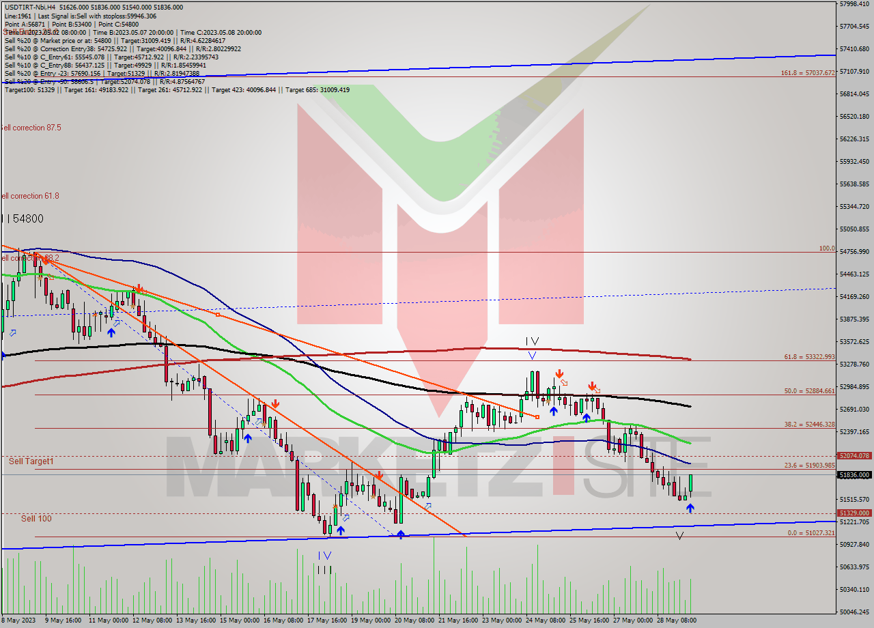Click the red 51329.000 price tag
Screen dimensions: 874x628
pyautogui.click(x=854, y=513)
